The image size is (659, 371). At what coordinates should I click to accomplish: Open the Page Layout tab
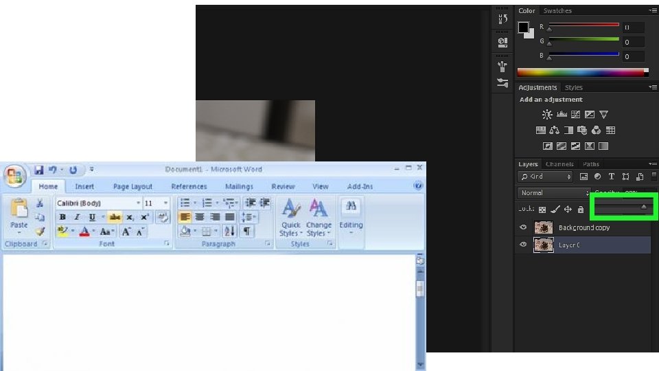point(132,186)
